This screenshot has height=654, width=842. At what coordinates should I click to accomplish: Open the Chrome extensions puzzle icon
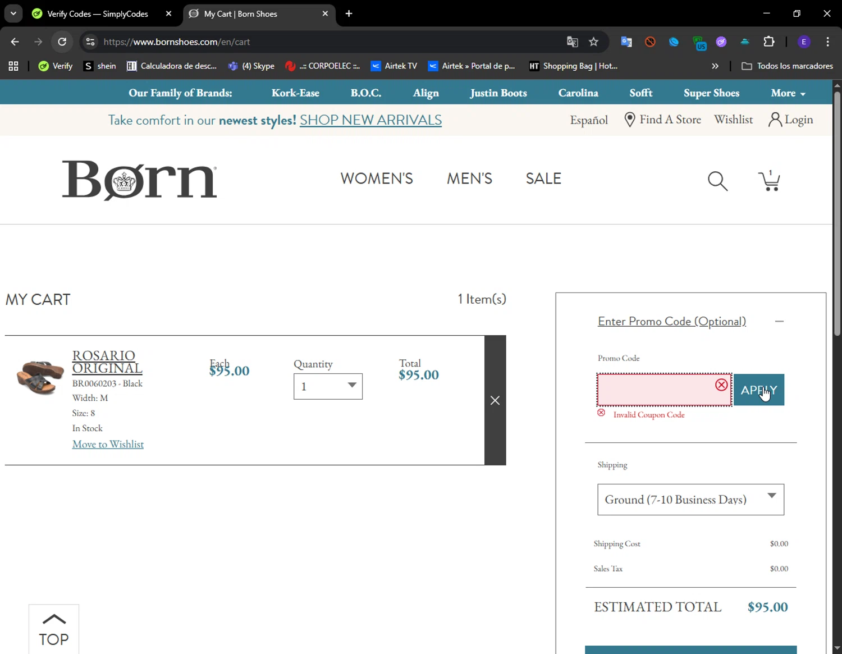coord(769,42)
